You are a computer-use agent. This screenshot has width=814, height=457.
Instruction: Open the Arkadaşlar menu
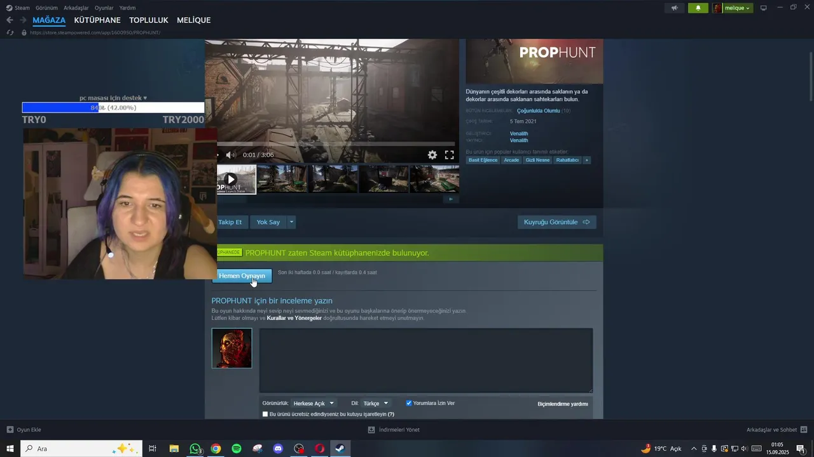[76, 8]
